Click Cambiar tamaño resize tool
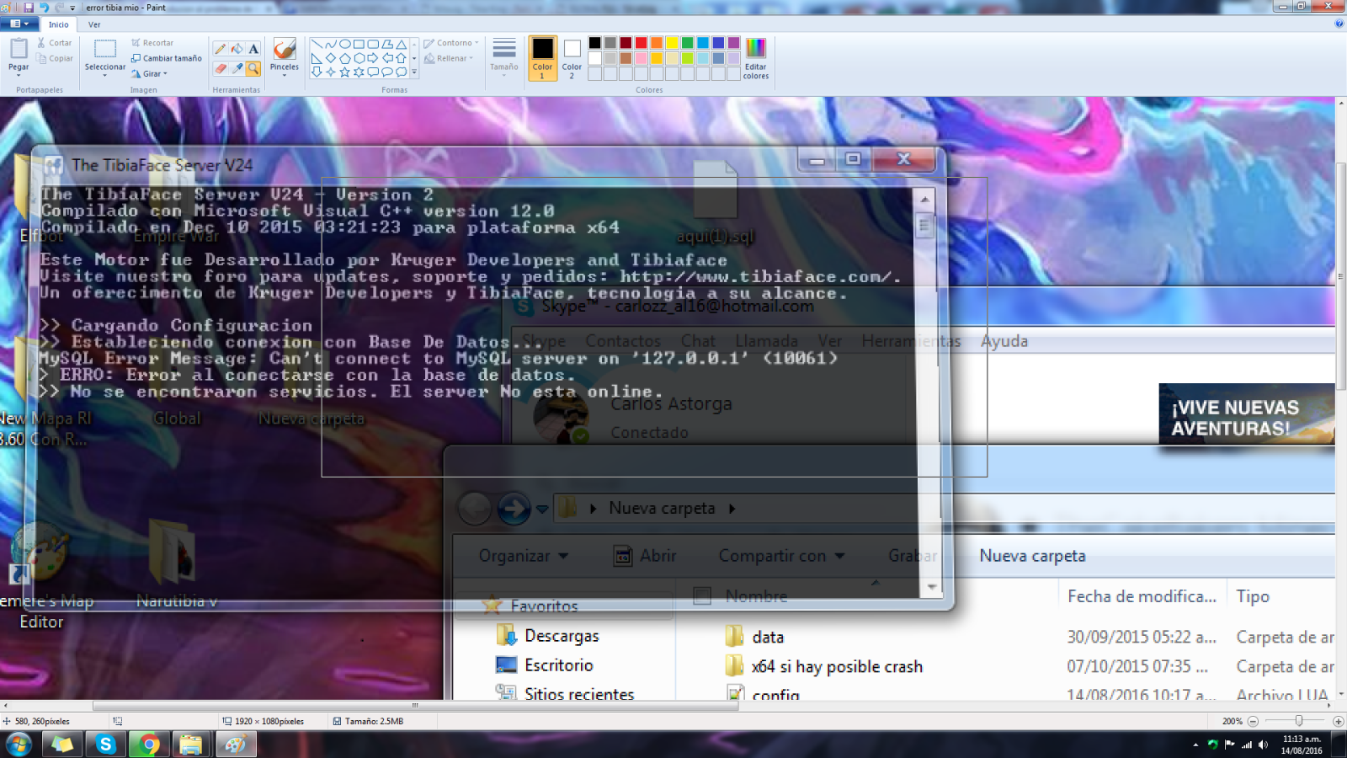The height and width of the screenshot is (758, 1347). [166, 58]
